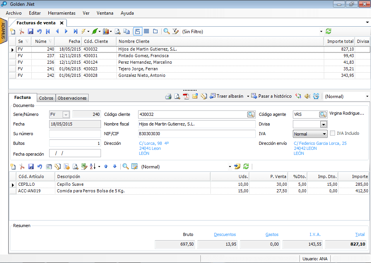Click the scissors icon in the top toolbar

point(22,31)
